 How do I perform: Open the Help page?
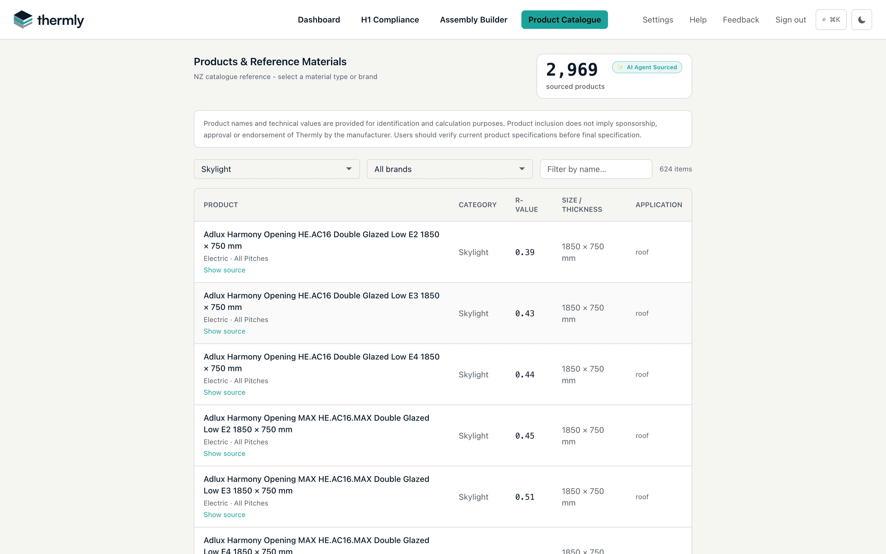click(698, 20)
